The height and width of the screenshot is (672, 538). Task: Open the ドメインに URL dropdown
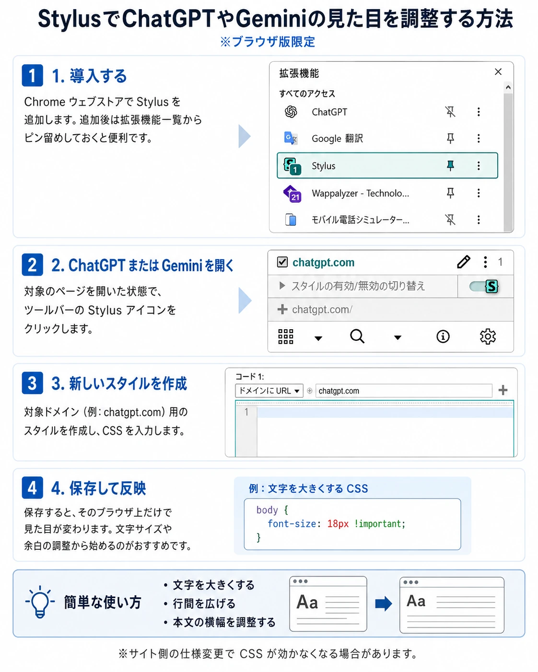(269, 391)
